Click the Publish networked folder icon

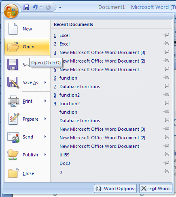tap(13, 155)
